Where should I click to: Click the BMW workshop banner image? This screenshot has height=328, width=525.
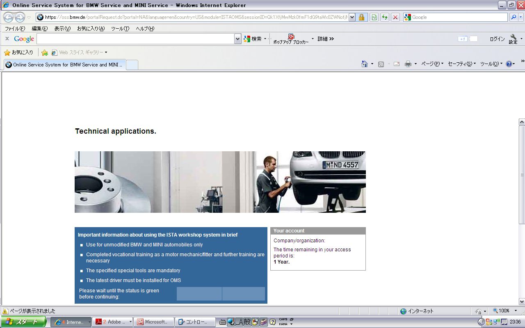(220, 182)
